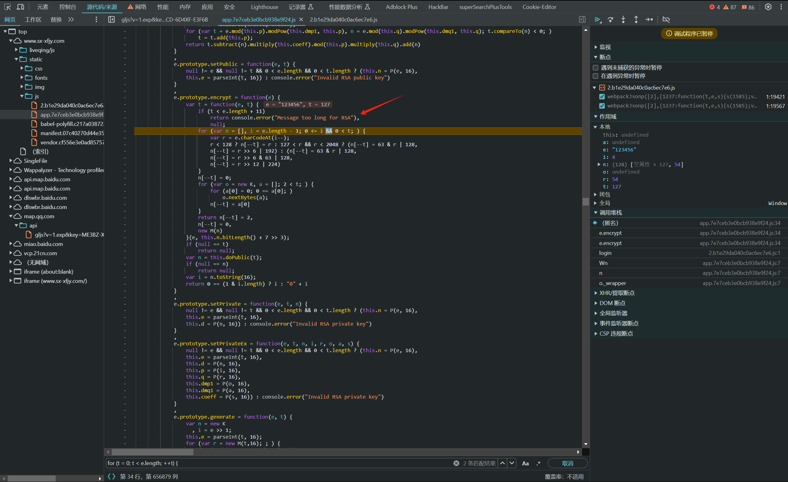Open navigator three-dot menu
Viewport: 788px width, 482px height.
pyautogui.click(x=96, y=19)
